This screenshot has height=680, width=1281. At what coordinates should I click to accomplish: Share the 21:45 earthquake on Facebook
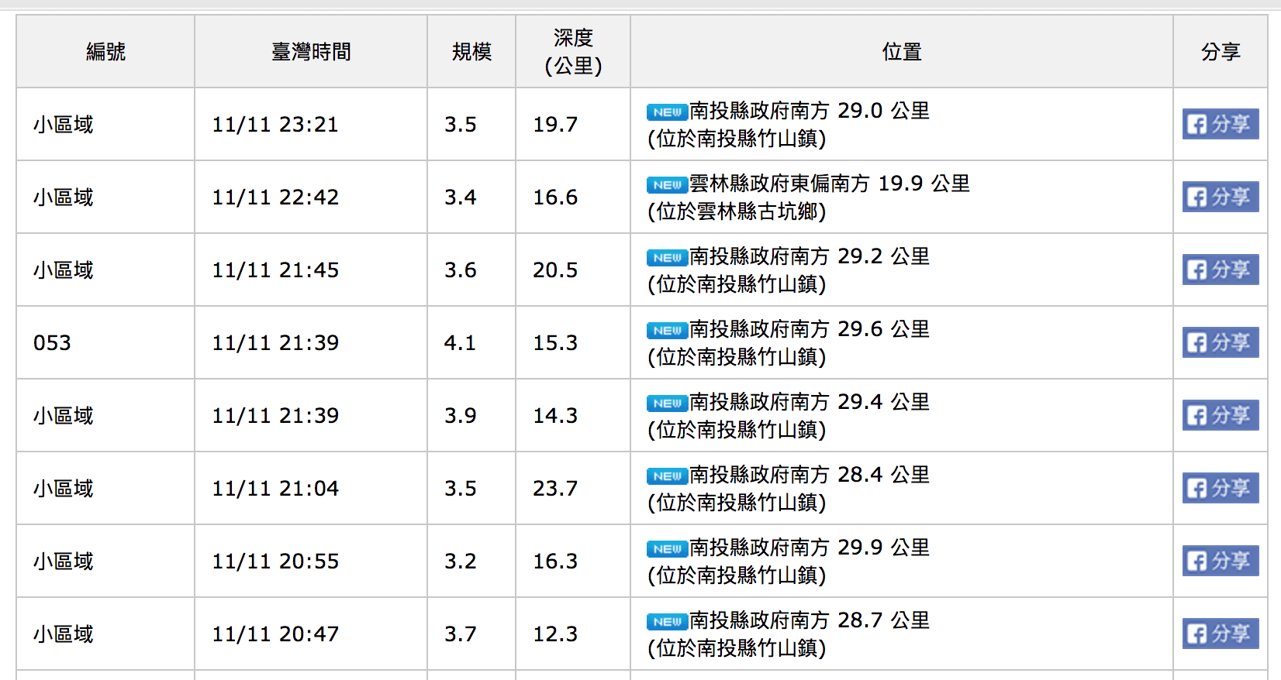coord(1221,270)
